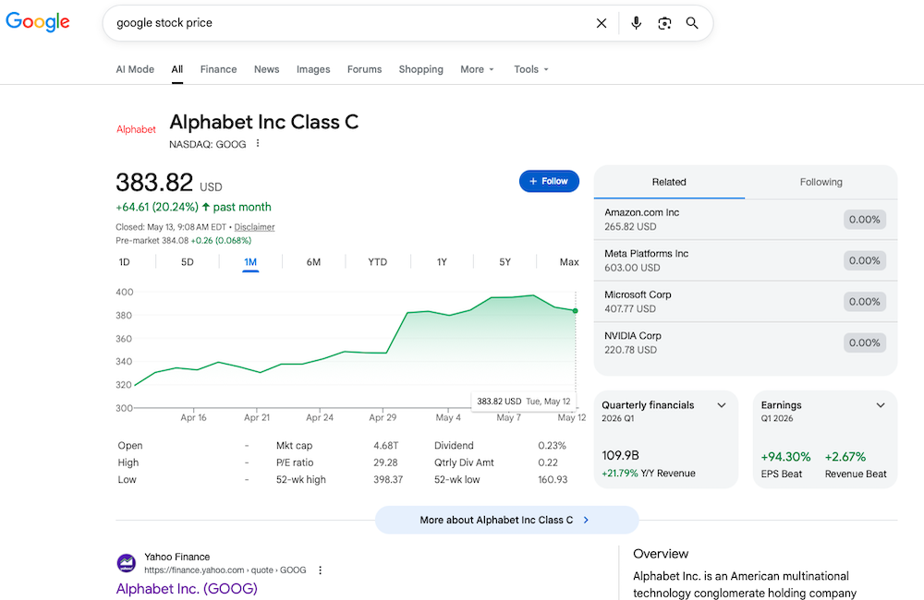This screenshot has width=924, height=600.
Task: Select the 6M chart range
Action: (x=313, y=262)
